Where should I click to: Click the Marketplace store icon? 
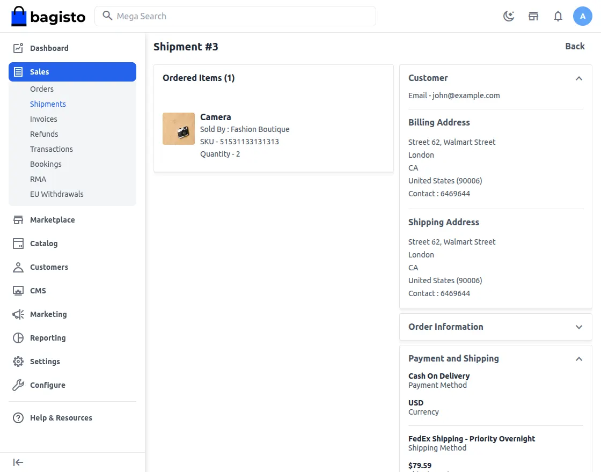18,220
